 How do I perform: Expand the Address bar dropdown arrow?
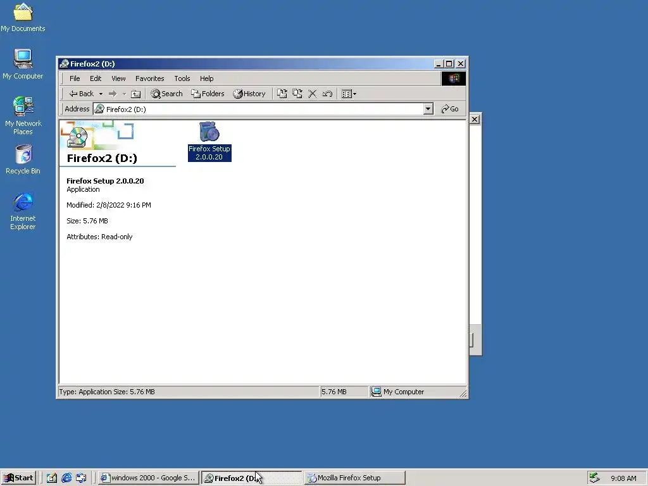428,109
